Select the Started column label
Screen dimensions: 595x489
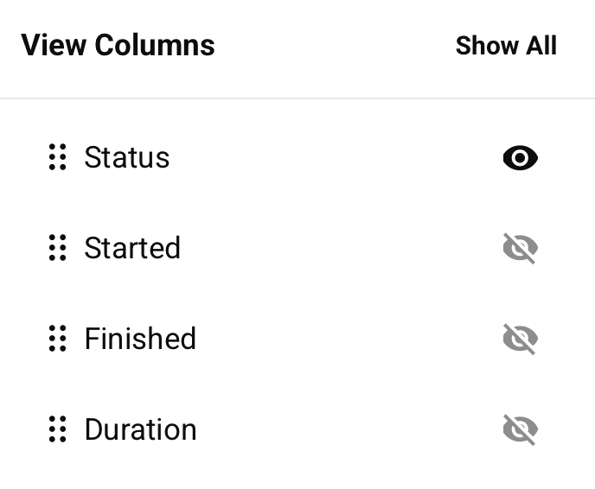tap(132, 248)
